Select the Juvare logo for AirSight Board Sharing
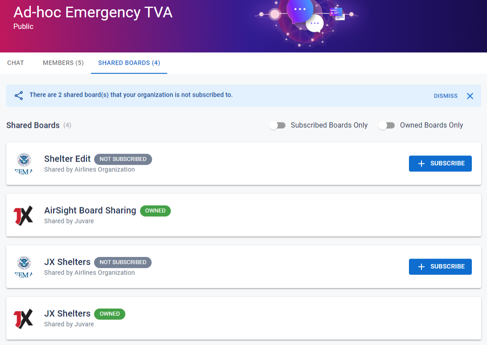 tap(24, 215)
